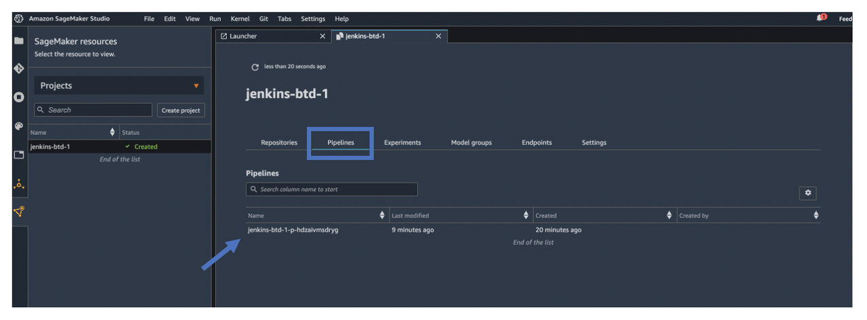Sort projects list by Name column

[x=112, y=132]
